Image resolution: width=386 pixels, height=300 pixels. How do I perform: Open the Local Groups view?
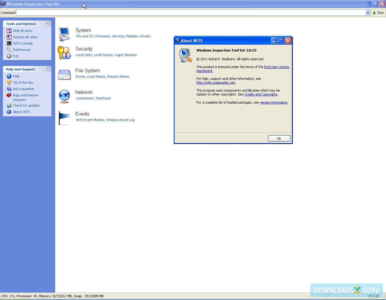click(103, 55)
